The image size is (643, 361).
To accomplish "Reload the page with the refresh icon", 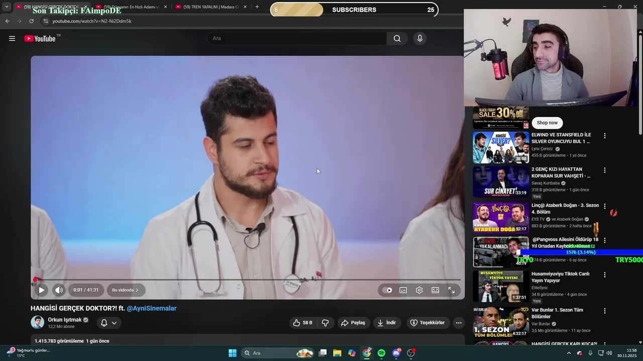I will click(31, 21).
